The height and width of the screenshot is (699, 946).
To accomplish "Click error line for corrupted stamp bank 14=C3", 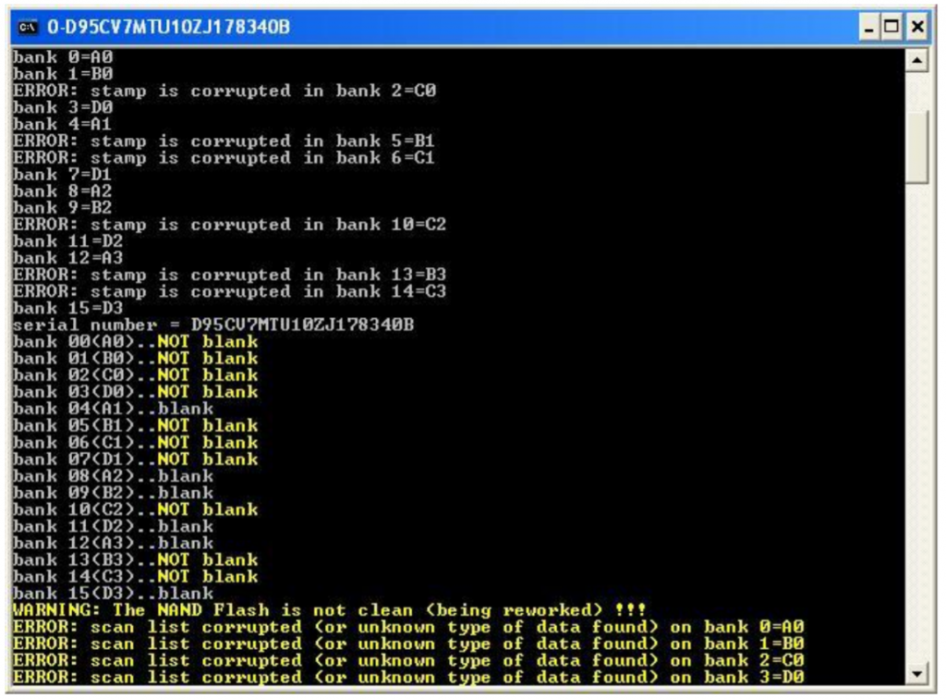I will (x=230, y=292).
